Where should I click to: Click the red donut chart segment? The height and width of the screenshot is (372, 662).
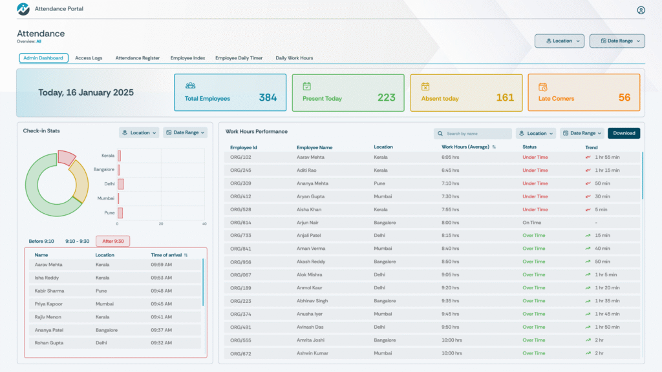point(66,157)
